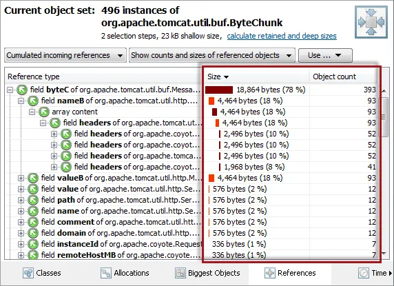
Task: Collapse the field byteC tree node
Action: click(x=10, y=90)
